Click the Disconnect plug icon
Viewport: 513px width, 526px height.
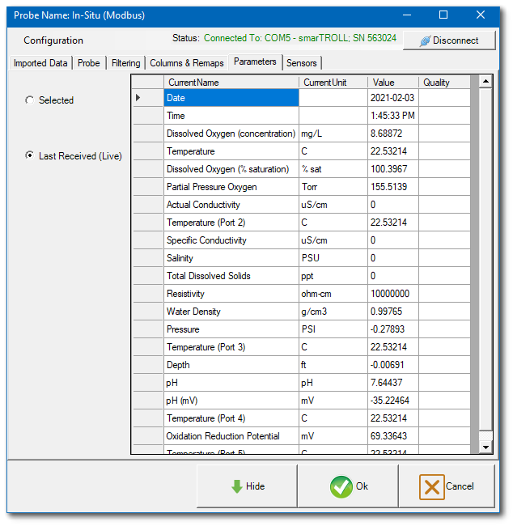(425, 41)
